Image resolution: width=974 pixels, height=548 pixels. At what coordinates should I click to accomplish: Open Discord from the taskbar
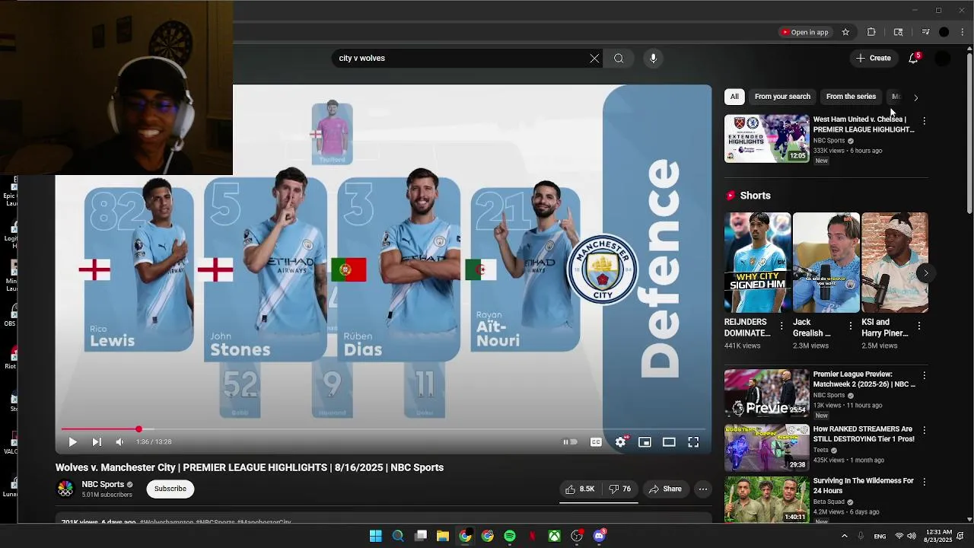coord(600,536)
